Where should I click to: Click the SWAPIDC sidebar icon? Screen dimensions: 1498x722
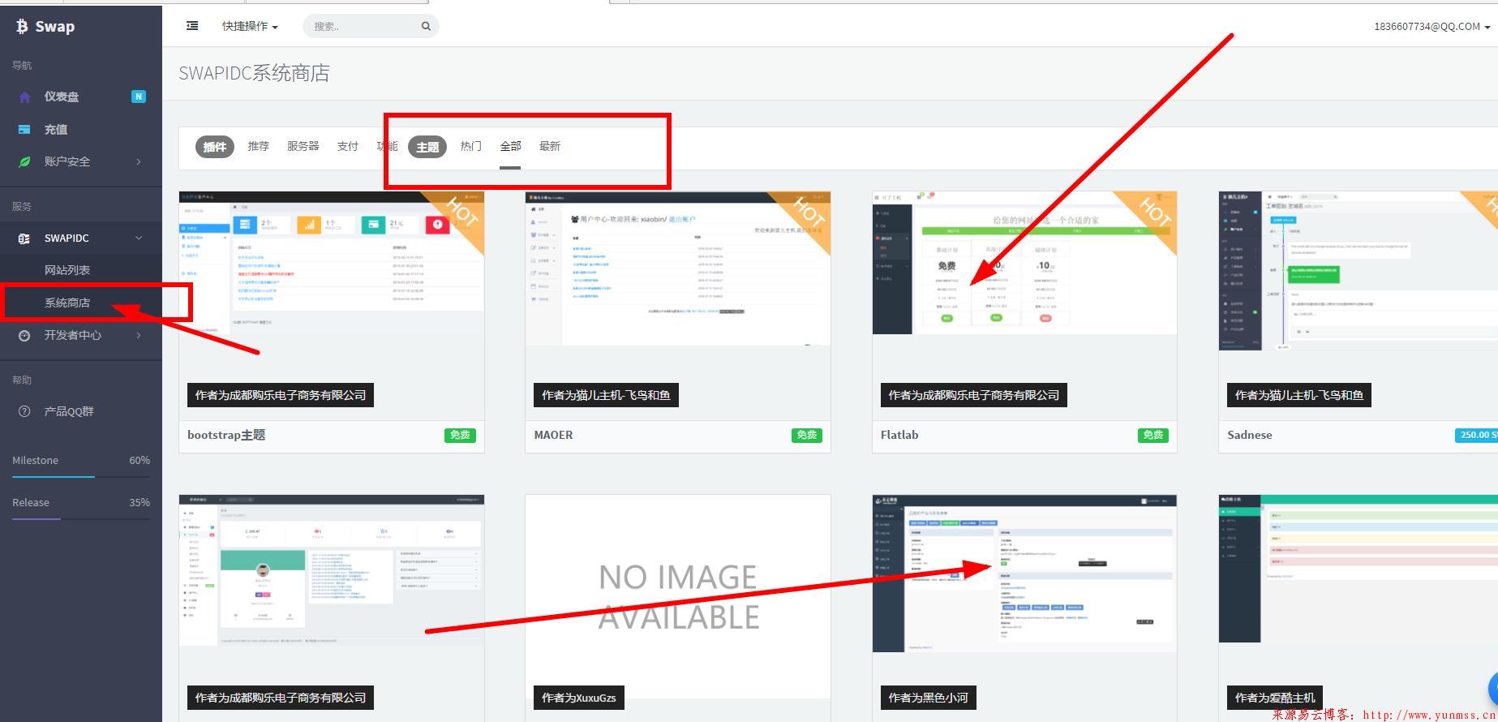(24, 239)
